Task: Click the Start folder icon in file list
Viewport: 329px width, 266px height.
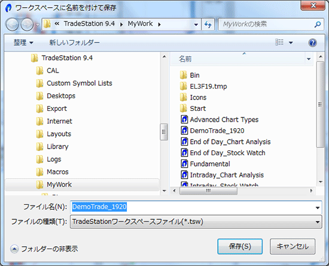Action: (184, 108)
